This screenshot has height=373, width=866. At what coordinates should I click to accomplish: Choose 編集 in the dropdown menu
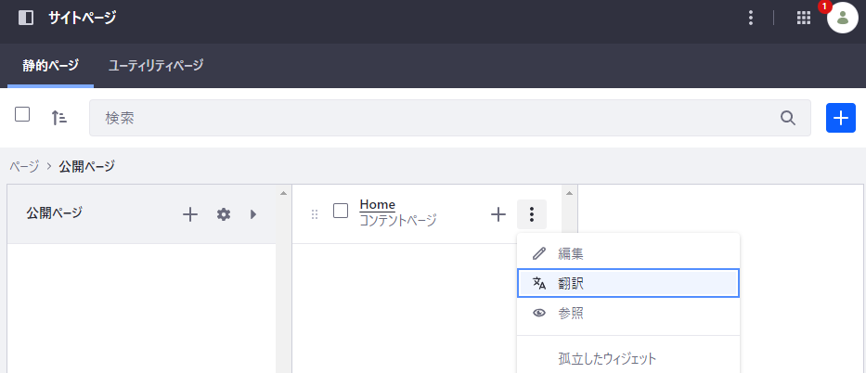[x=627, y=253]
